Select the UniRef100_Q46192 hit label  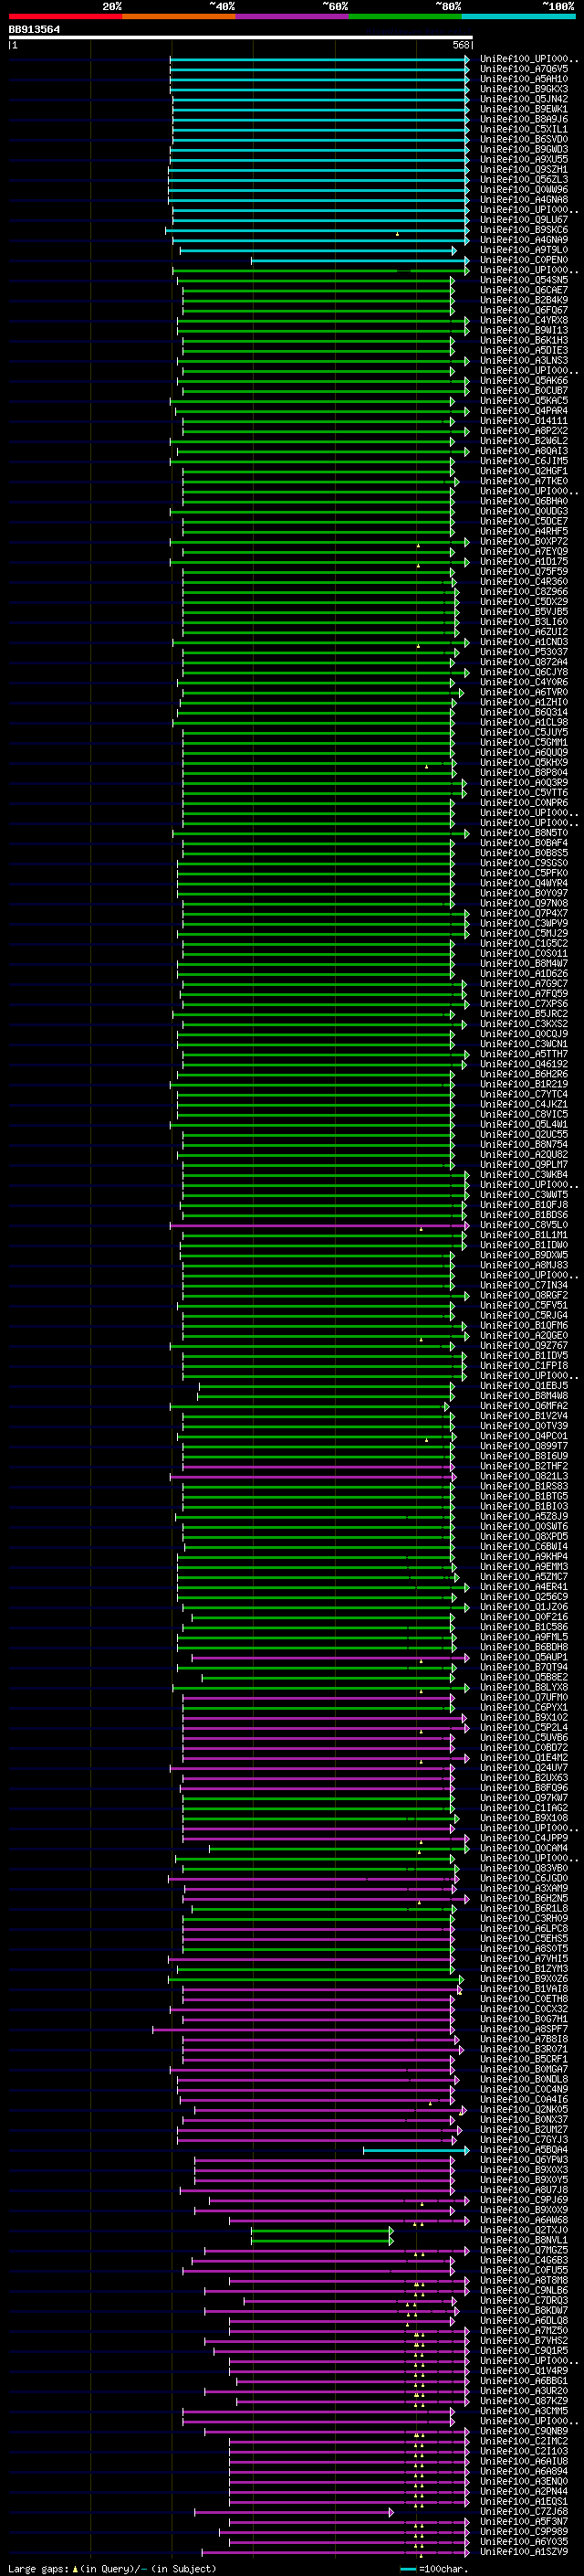coord(524,1064)
